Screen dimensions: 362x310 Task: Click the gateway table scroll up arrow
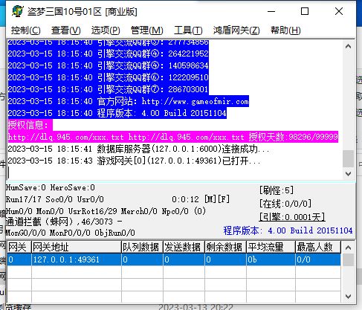click(348, 248)
